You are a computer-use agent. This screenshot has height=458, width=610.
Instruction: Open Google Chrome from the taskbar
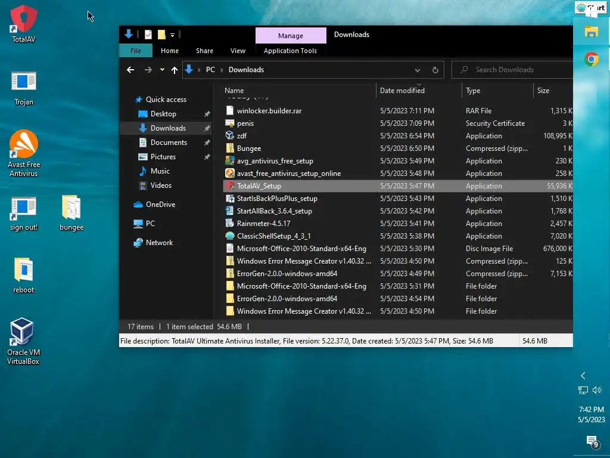pyautogui.click(x=592, y=59)
